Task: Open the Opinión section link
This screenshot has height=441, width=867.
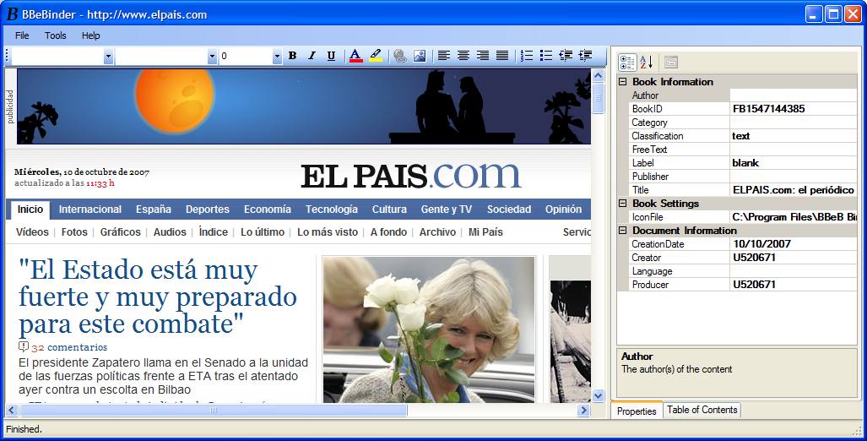Action: [x=563, y=210]
